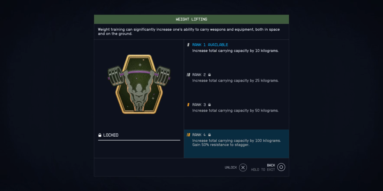This screenshot has width=383, height=191.
Task: Click the lock icon next to Rank 2
Action: pos(209,75)
